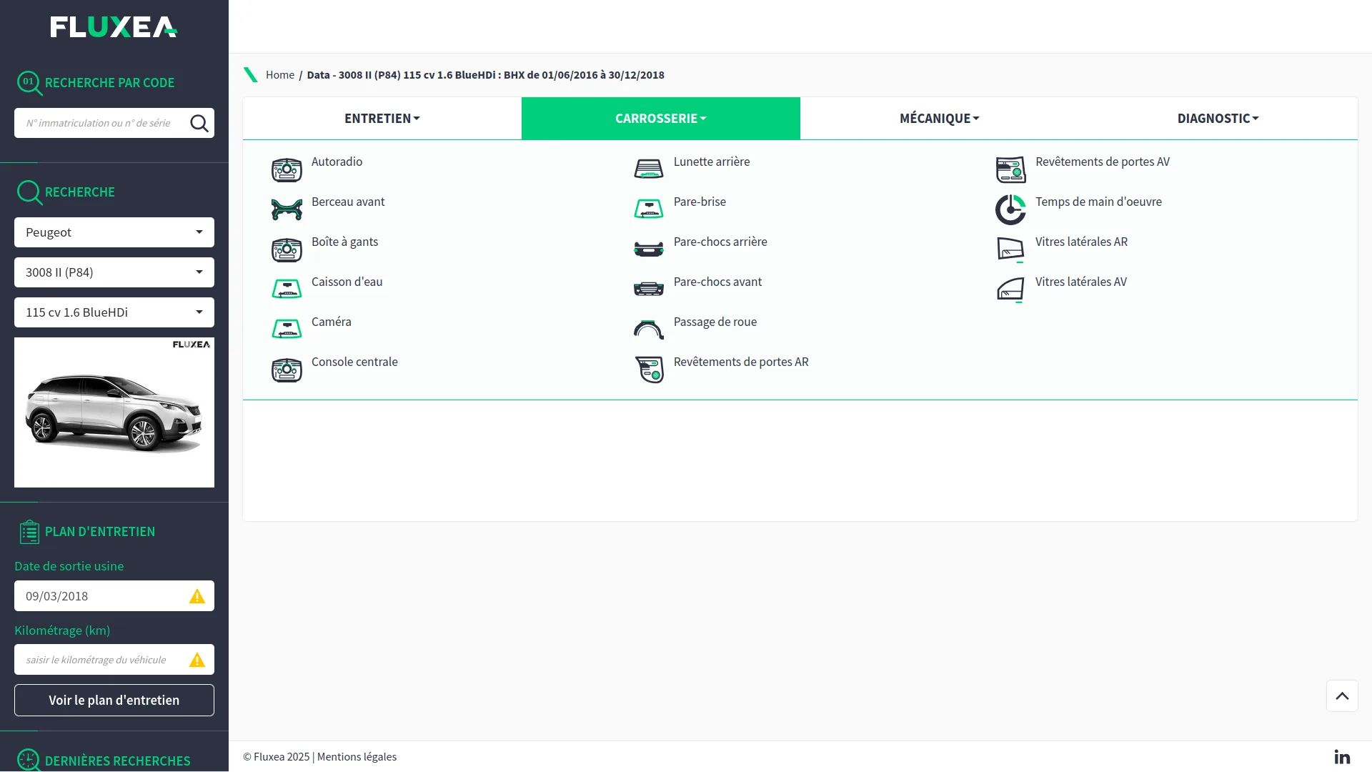Click the Recherche par code magnifier icon

coord(29,83)
